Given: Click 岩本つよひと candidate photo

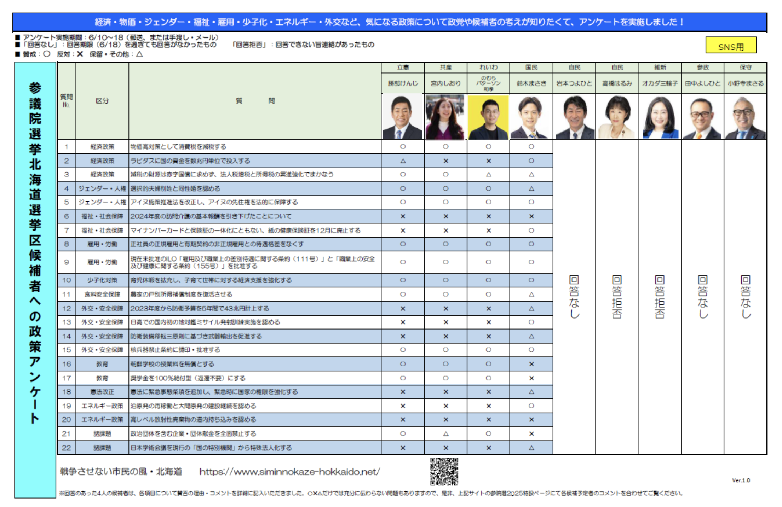Looking at the screenshot, I should (x=574, y=117).
